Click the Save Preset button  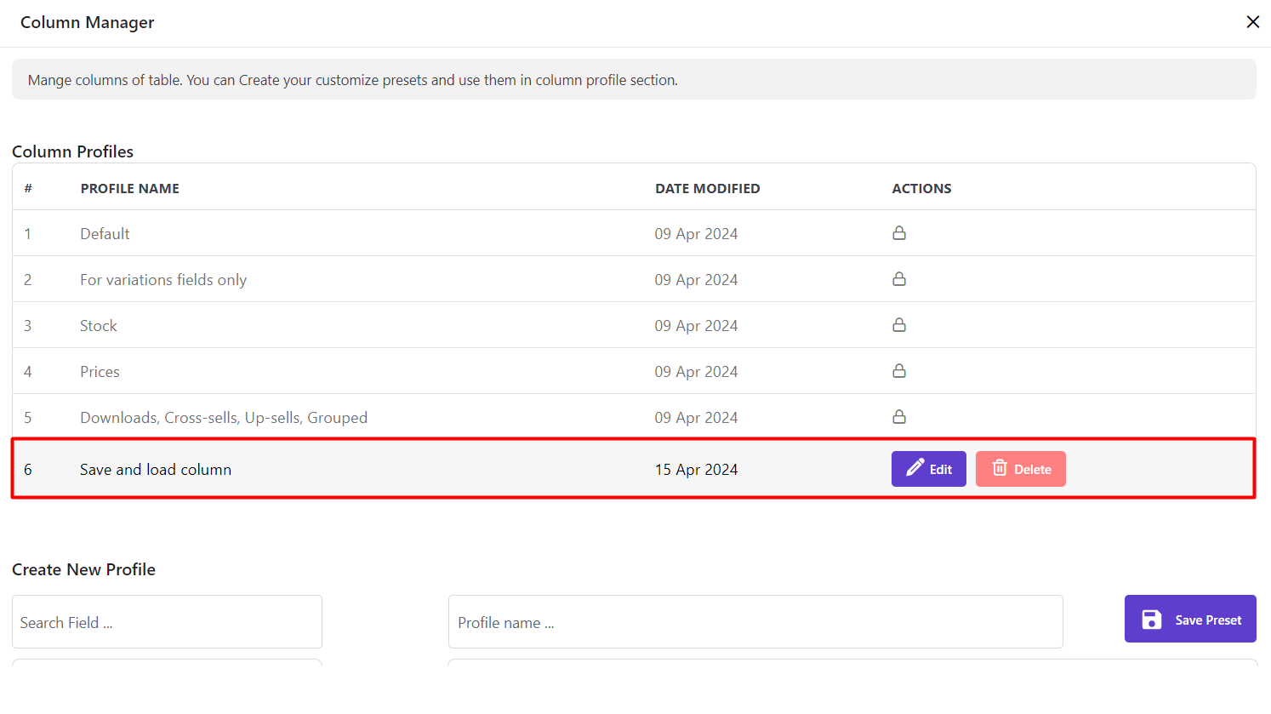click(1189, 619)
